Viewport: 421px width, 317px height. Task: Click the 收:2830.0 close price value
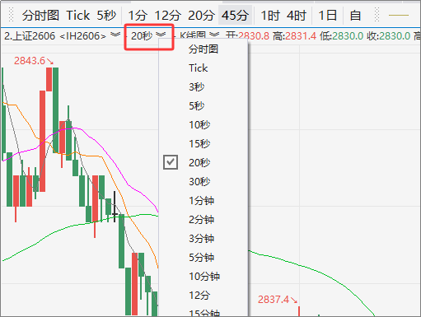389,35
